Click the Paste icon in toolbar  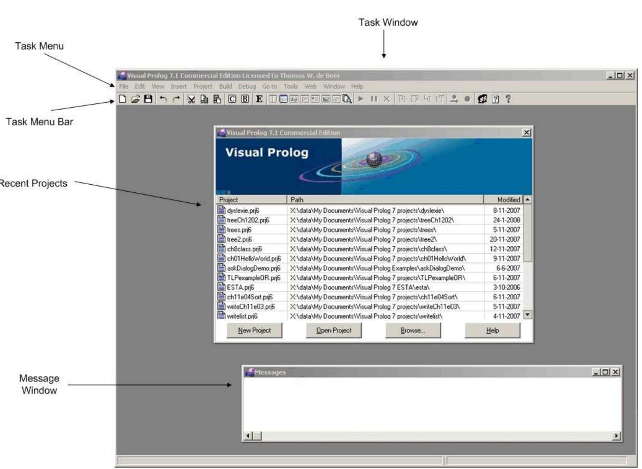(217, 99)
